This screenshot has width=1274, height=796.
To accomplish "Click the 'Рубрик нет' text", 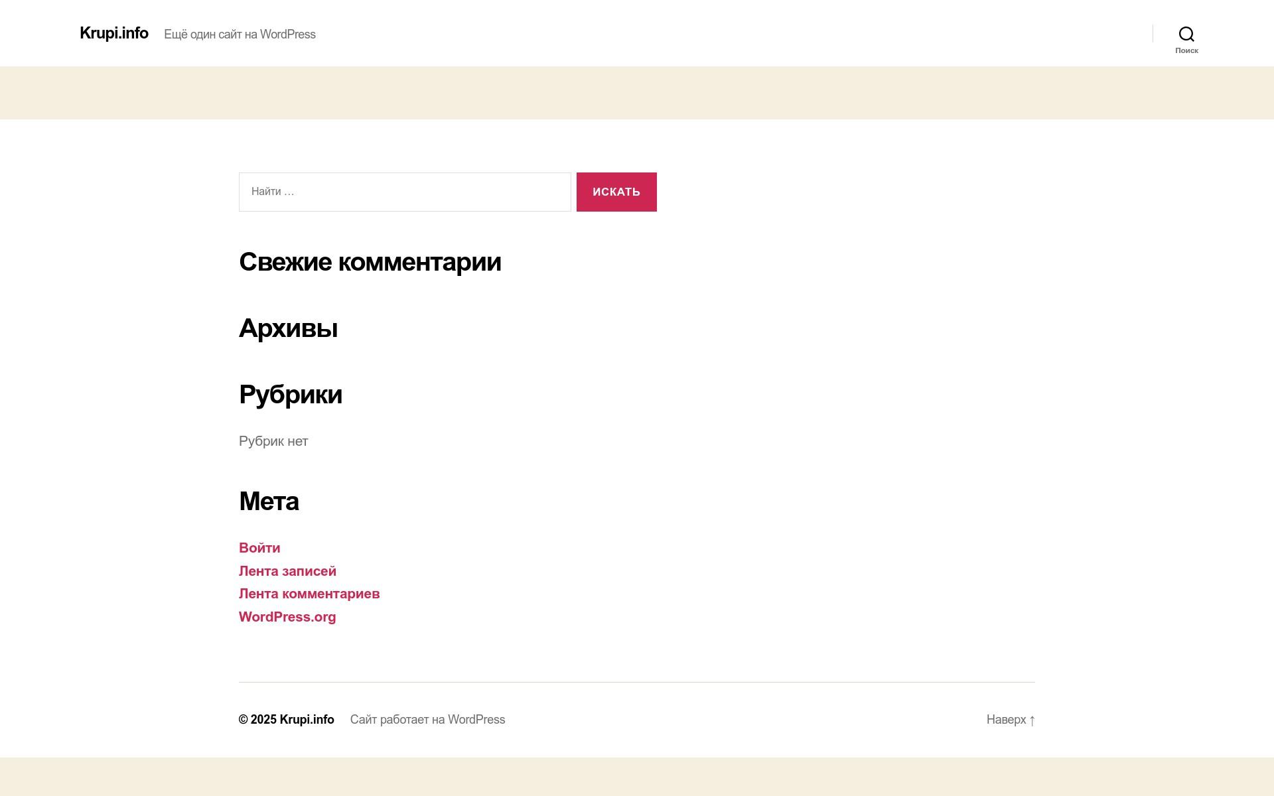I will pyautogui.click(x=273, y=441).
